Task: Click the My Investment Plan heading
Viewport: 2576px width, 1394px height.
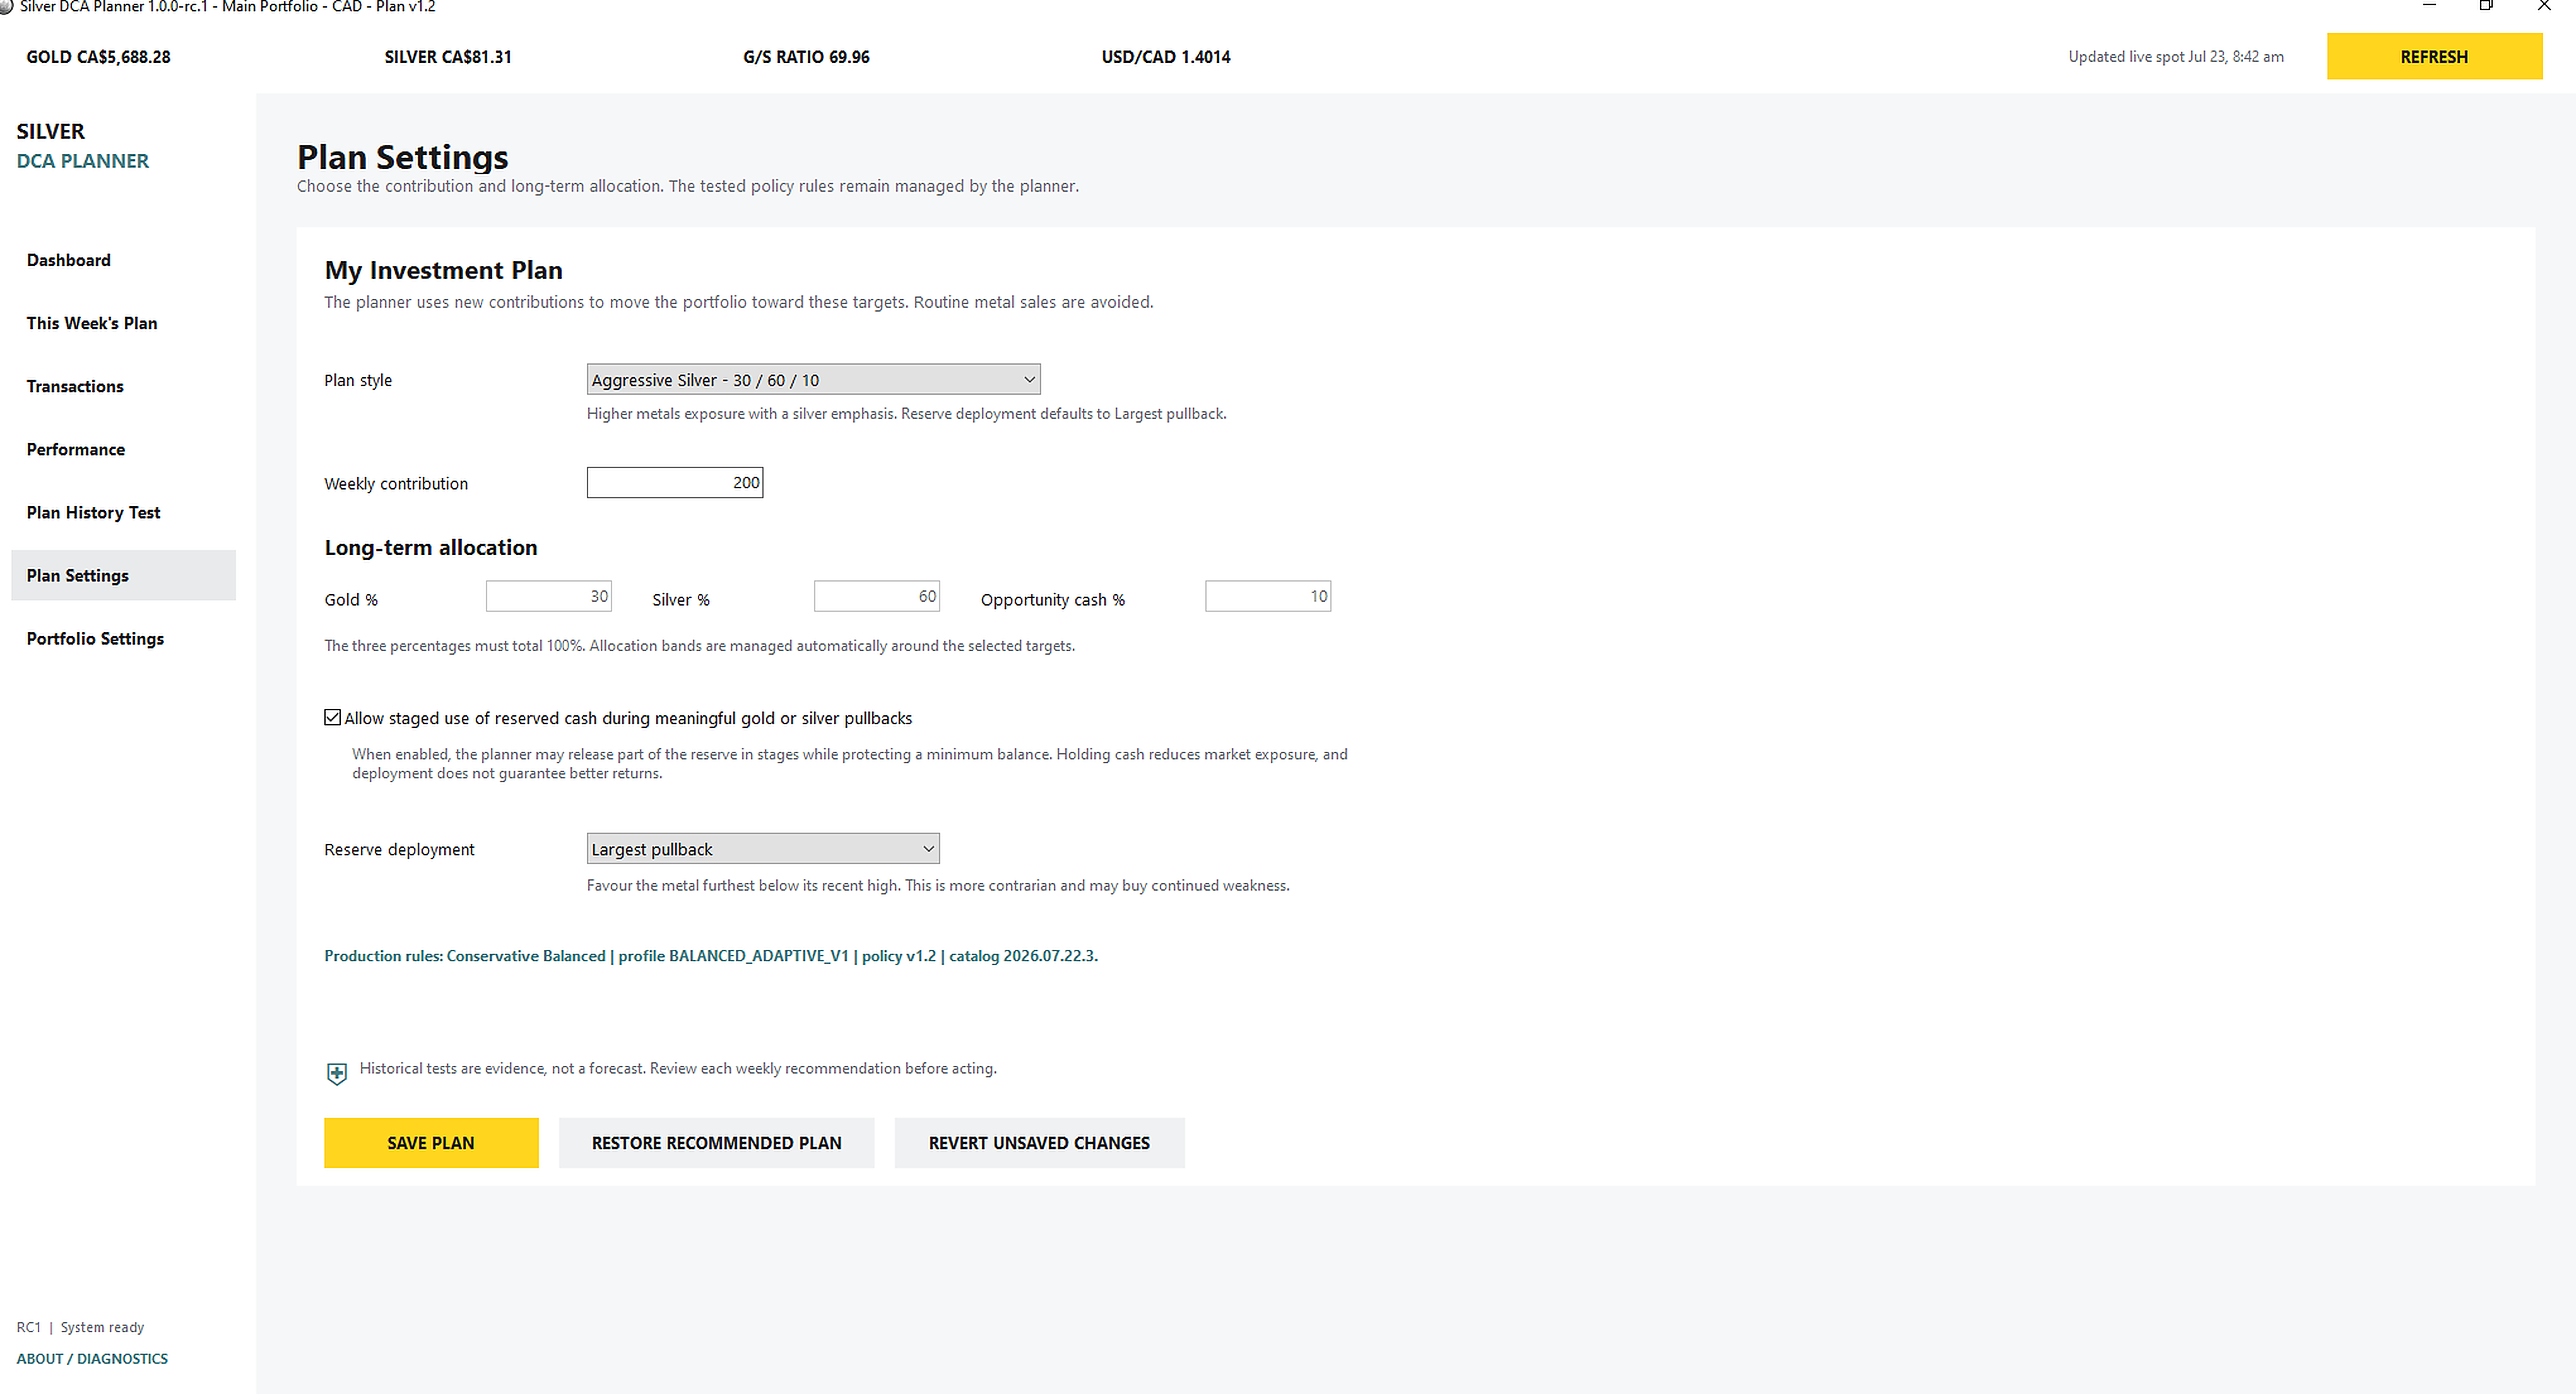Action: tap(443, 270)
